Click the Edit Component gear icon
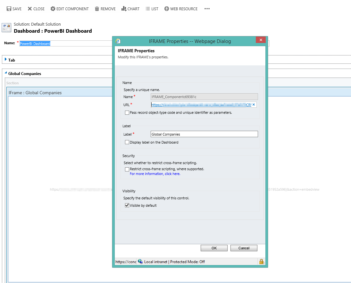Image resolution: width=351 pixels, height=283 pixels. click(53, 9)
